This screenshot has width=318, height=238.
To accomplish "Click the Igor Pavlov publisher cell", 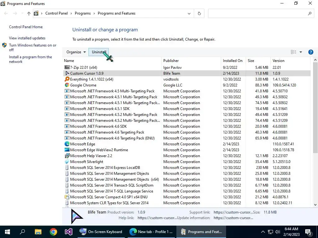I will pos(172,67).
